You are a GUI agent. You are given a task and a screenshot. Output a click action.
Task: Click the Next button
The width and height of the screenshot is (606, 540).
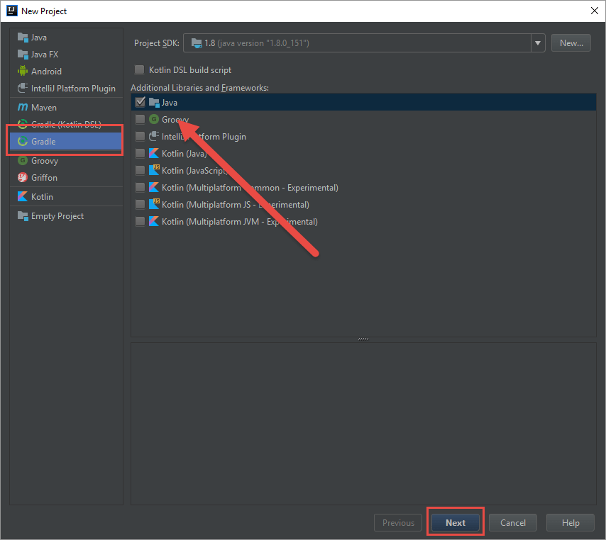coord(455,522)
